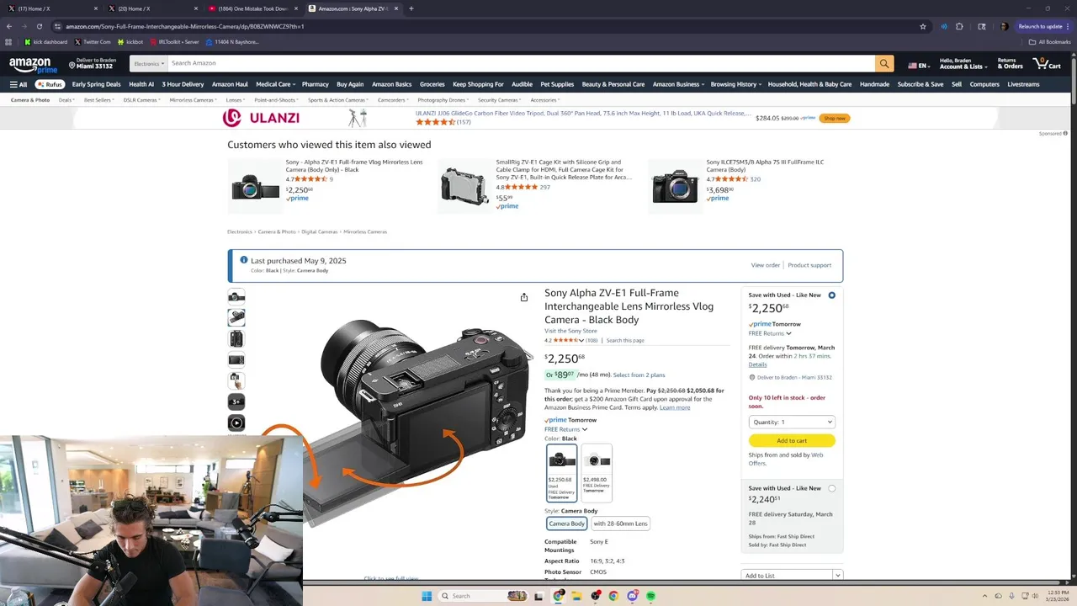The image size is (1077, 606).
Task: Click the Chrome profile avatar
Action: click(1004, 26)
